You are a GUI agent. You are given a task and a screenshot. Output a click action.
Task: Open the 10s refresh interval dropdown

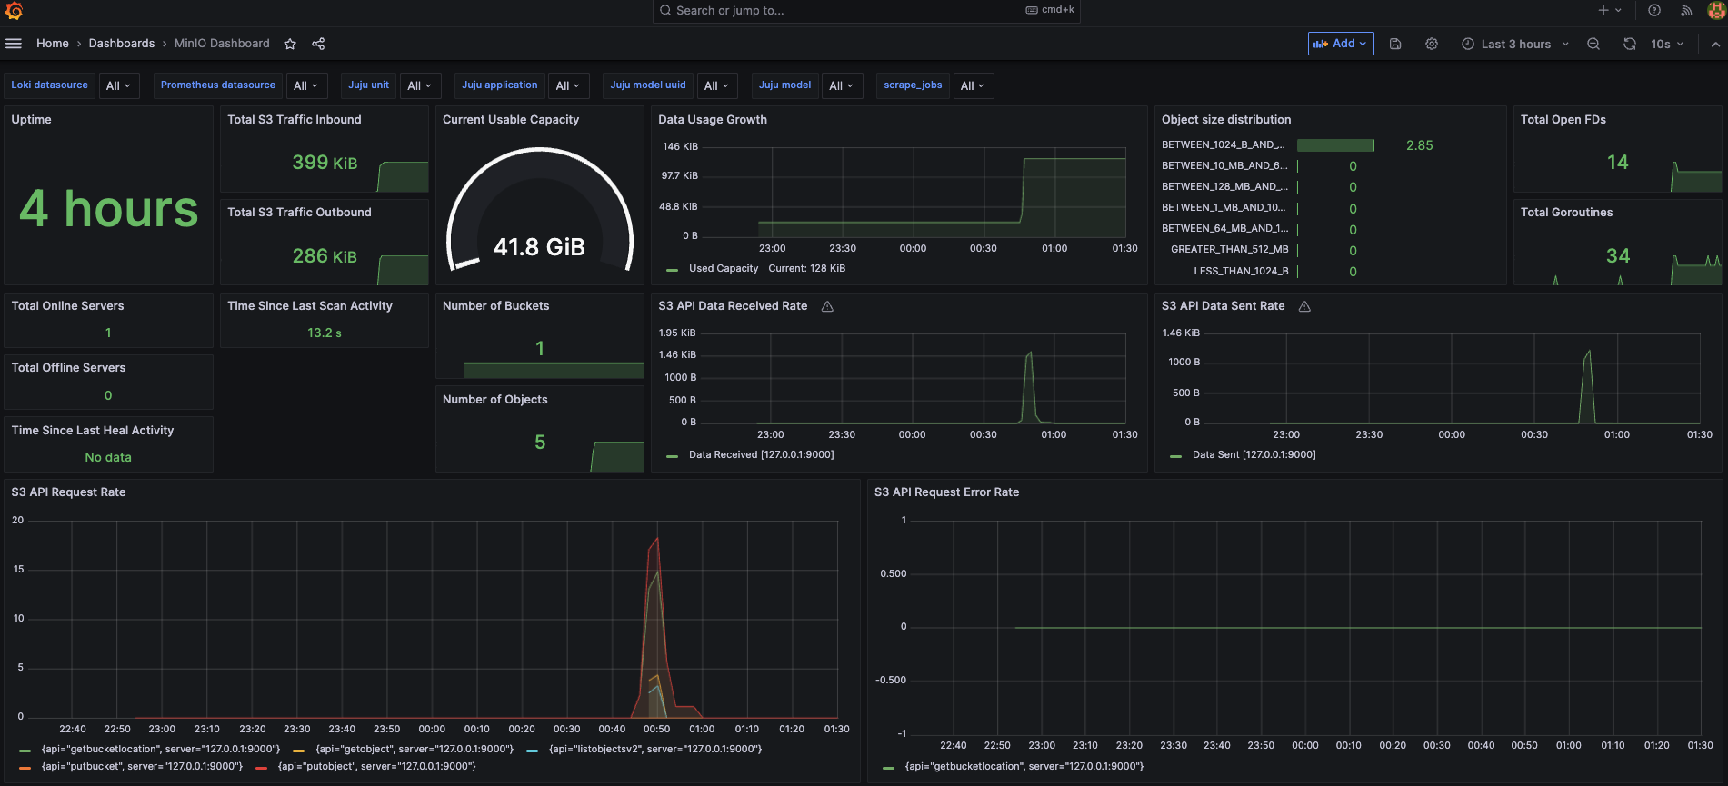point(1667,44)
